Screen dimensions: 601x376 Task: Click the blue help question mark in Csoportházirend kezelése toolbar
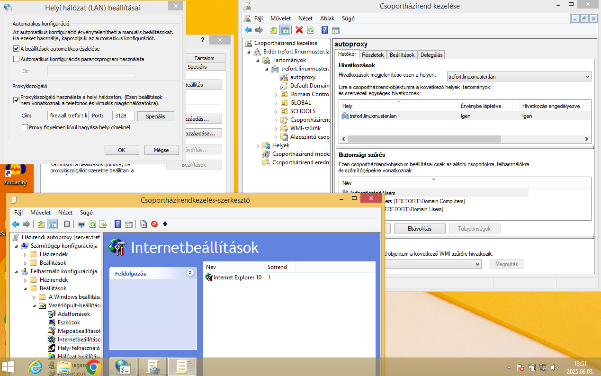click(x=325, y=30)
